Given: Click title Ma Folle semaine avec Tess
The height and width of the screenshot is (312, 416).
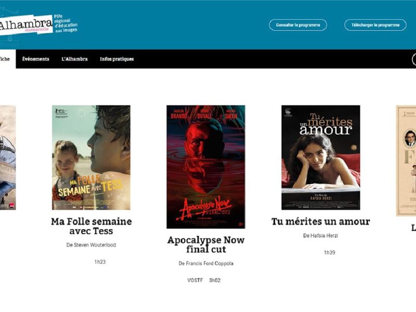Looking at the screenshot, I should [92, 226].
